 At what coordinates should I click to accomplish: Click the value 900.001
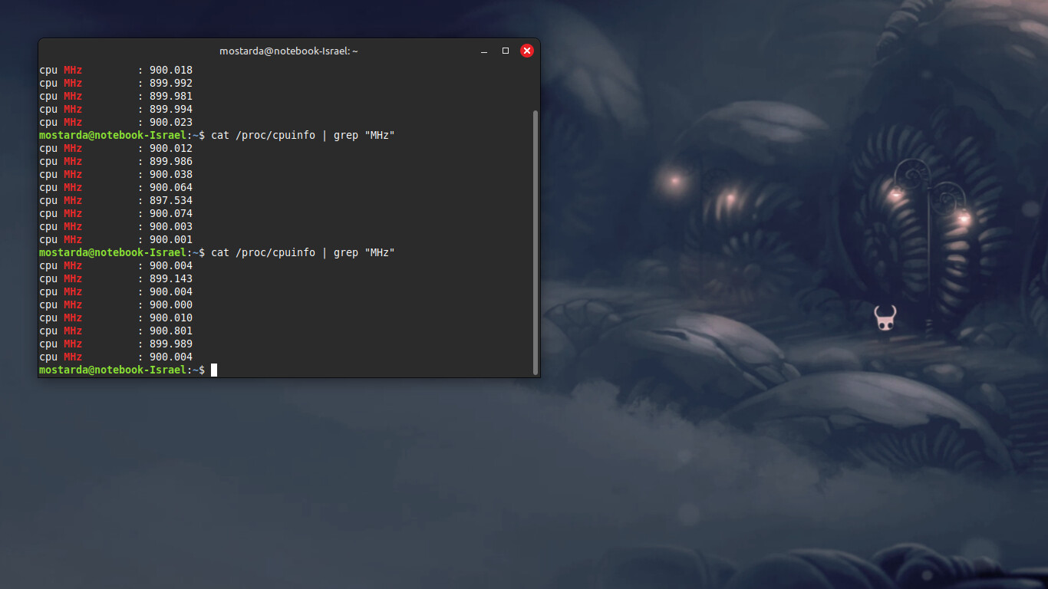coord(171,239)
